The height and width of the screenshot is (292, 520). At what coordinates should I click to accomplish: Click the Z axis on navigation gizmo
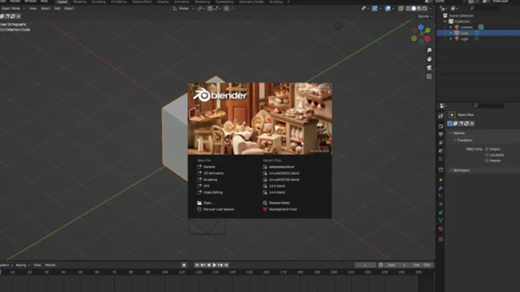421,27
